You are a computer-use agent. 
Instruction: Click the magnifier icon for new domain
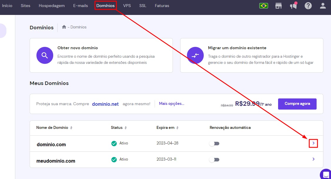tap(45, 55)
